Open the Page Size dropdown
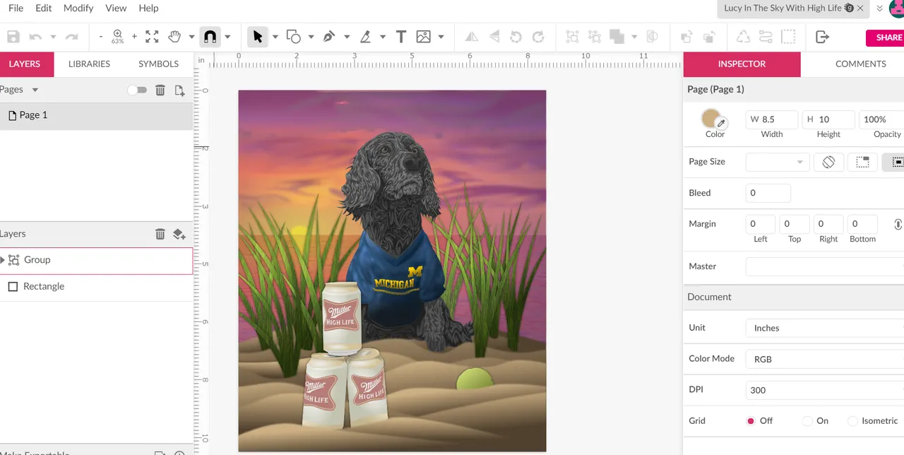The height and width of the screenshot is (455, 904). (x=777, y=162)
